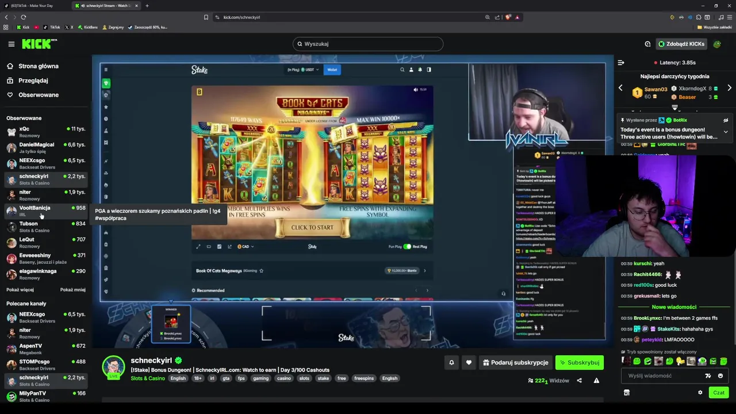Open elagawiwnagna channel in sidebar
The image size is (736, 414).
[45, 274]
